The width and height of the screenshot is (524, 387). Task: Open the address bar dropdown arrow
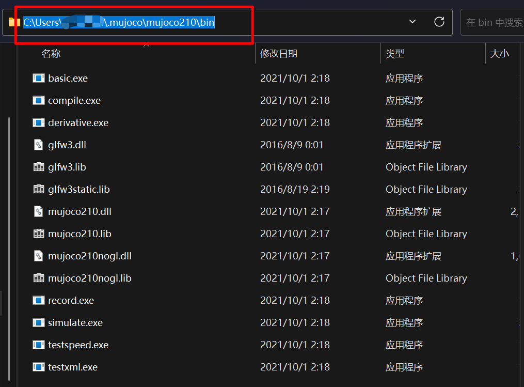[411, 22]
